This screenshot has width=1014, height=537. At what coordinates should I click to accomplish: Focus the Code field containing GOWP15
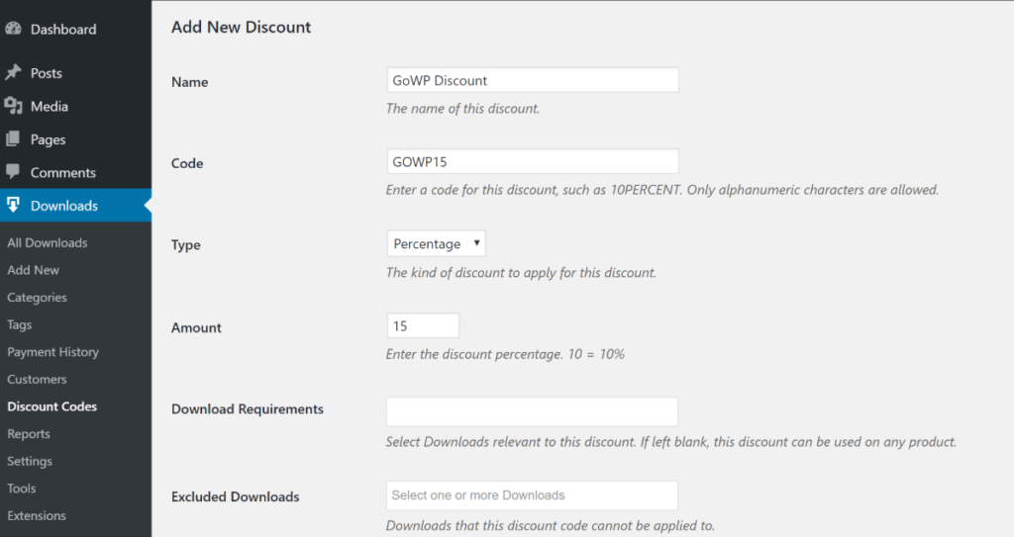click(x=533, y=161)
